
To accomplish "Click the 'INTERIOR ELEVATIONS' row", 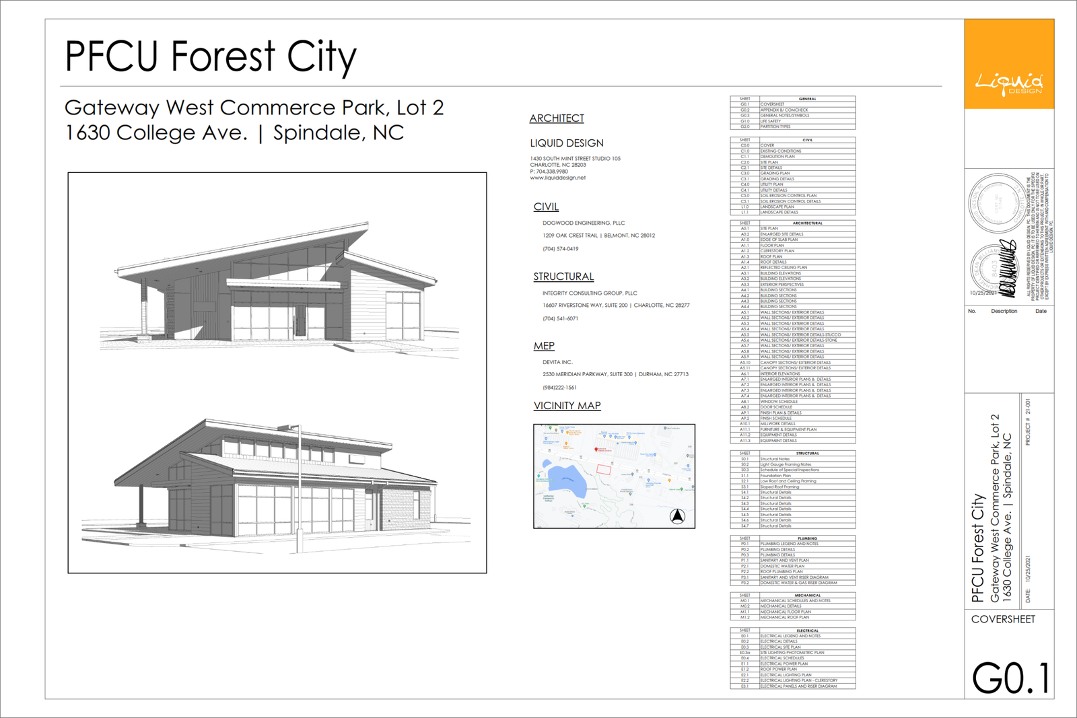I will [793, 373].
